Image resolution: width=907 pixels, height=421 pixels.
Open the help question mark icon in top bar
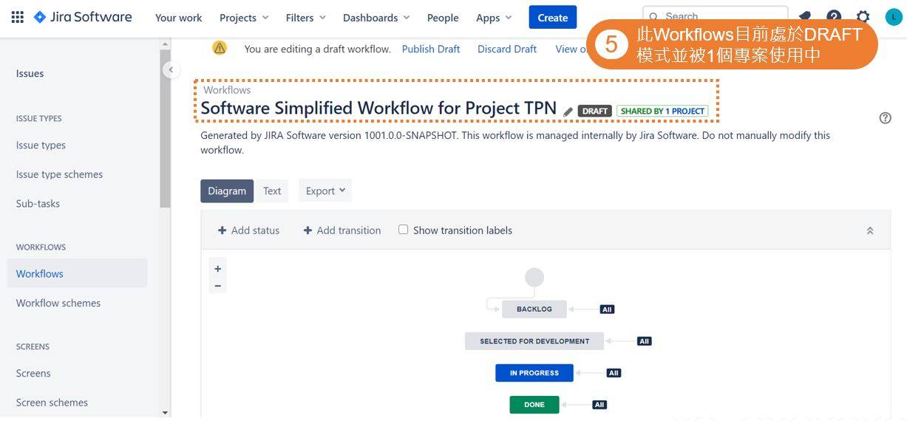click(x=834, y=17)
